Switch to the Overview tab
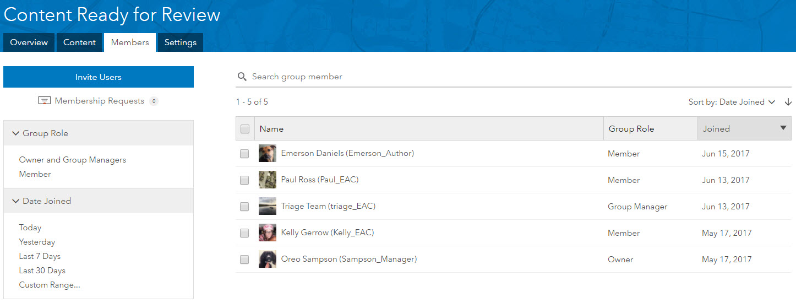Viewport: 796px width, 308px height. click(x=29, y=42)
